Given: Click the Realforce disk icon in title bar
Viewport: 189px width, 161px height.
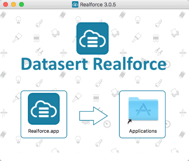Looking at the screenshot, I should [75, 4].
